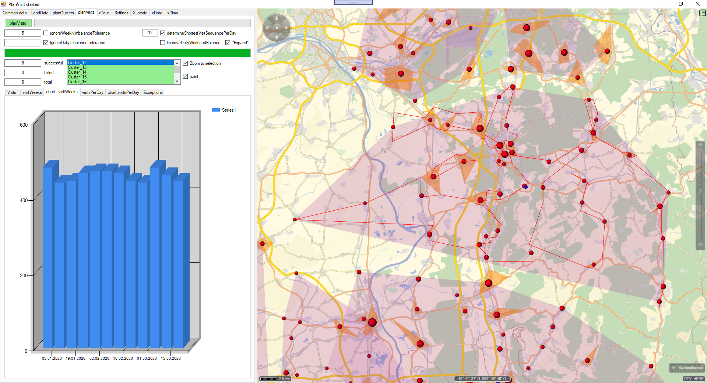This screenshot has width=707, height=383.
Task: Switch to the planClusters tab
Action: (x=63, y=13)
